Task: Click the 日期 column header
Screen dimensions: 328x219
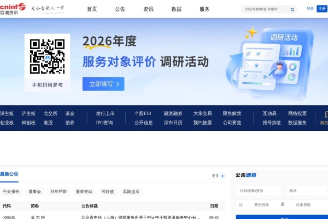Action: (x=214, y=206)
